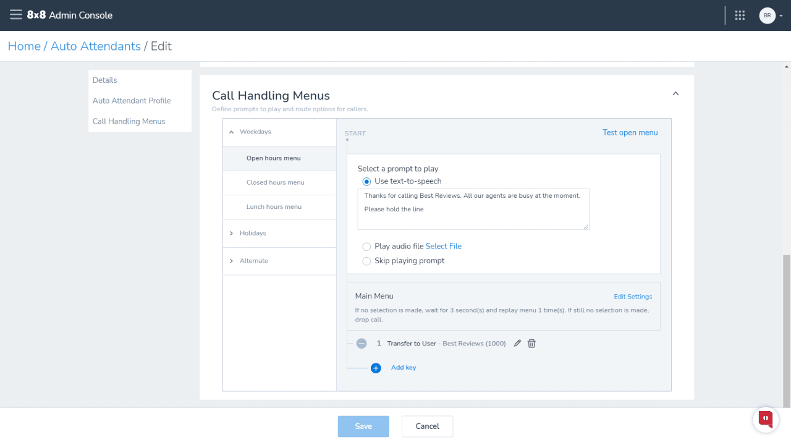
Task: Select the Play audio file option
Action: pos(366,247)
